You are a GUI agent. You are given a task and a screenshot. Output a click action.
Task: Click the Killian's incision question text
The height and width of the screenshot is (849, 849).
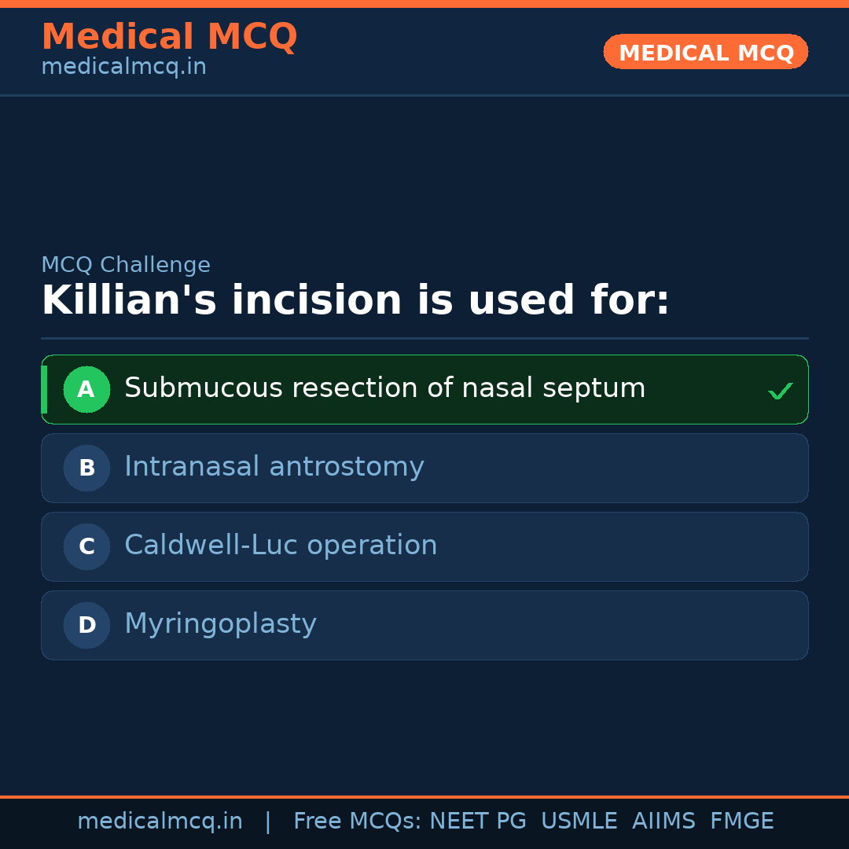pyautogui.click(x=355, y=301)
